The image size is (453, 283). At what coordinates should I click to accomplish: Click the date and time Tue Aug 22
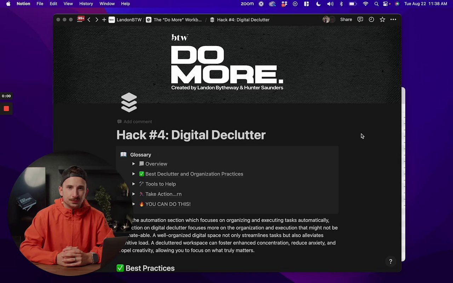pos(426,4)
